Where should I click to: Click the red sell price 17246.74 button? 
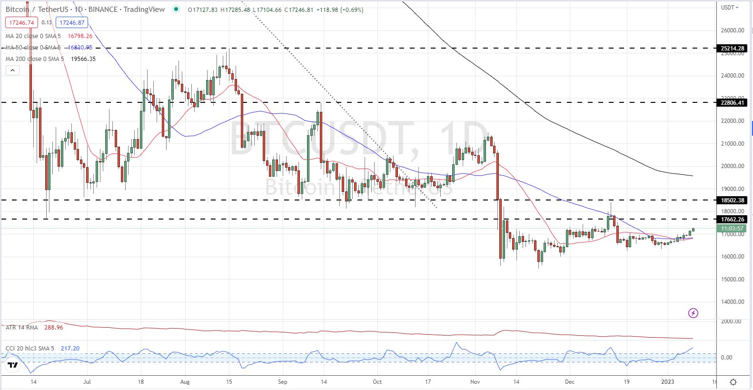[x=21, y=22]
